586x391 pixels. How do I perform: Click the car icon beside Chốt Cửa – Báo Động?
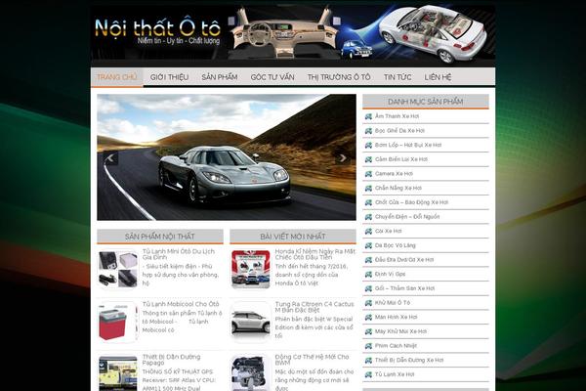(x=368, y=202)
